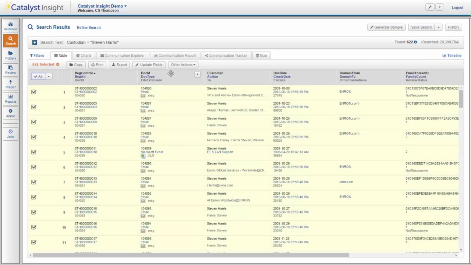Open the Catalyst Insight Demo dropdown
Image resolution: width=471 pixels, height=265 pixels.
click(x=102, y=6)
